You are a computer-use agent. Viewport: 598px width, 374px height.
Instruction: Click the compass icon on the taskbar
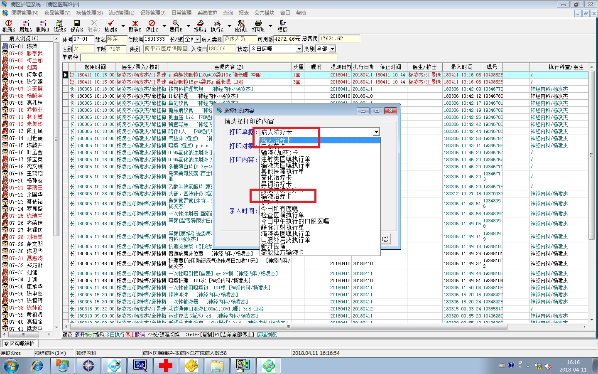click(x=88, y=366)
